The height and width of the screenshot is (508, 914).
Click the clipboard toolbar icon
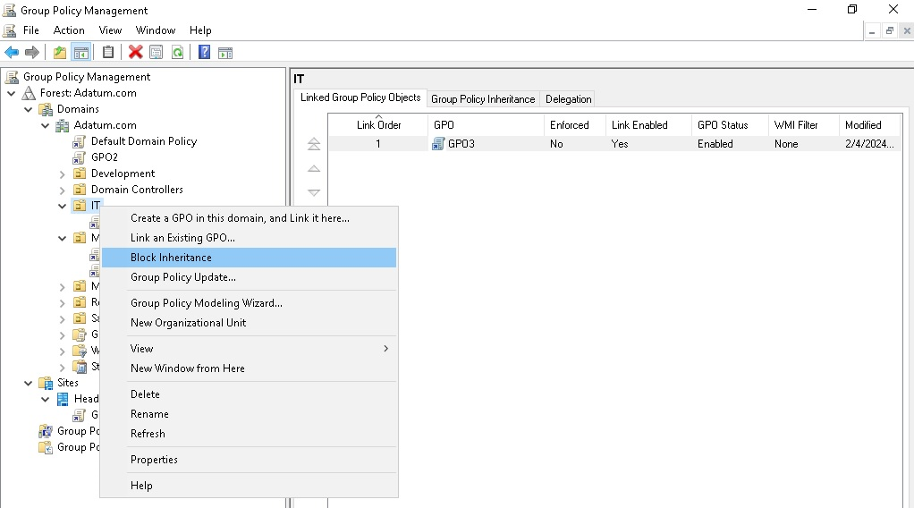(x=108, y=53)
